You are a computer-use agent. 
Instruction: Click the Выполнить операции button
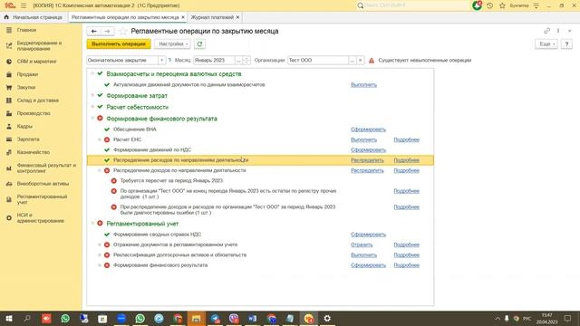click(x=119, y=44)
